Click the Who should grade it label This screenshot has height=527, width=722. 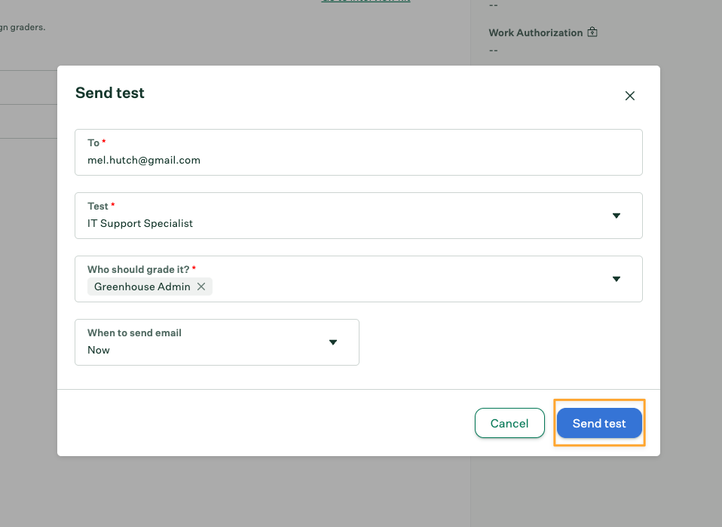[139, 269]
